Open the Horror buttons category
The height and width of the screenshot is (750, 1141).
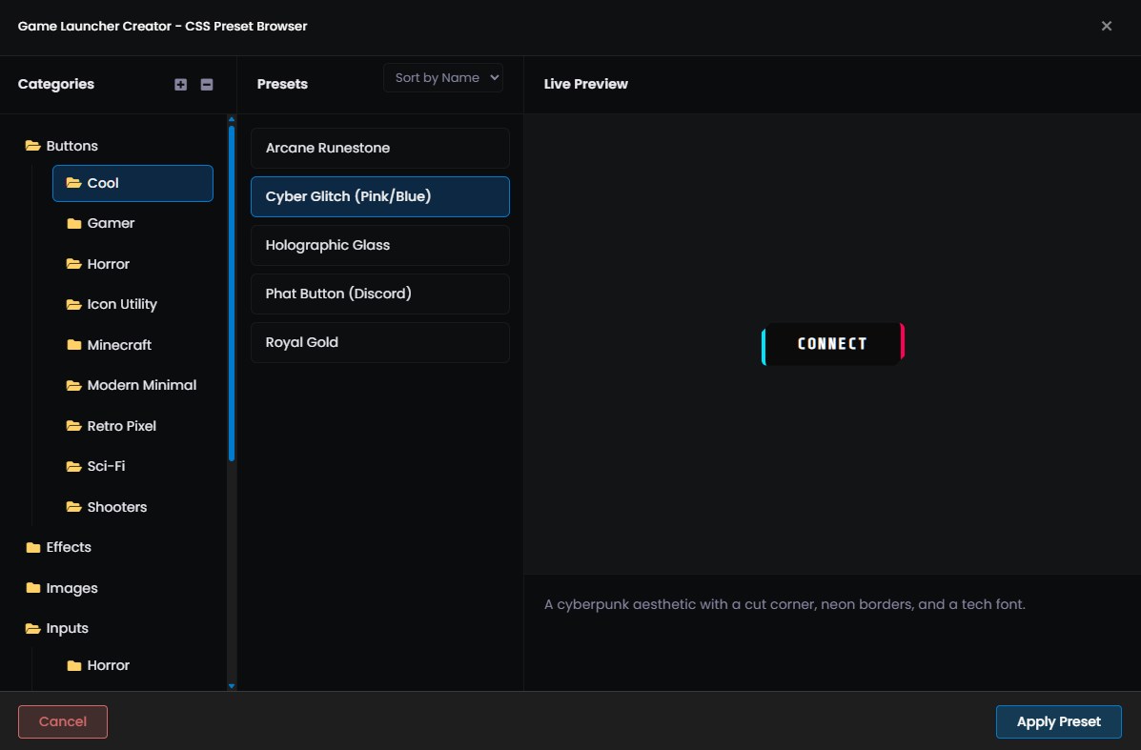108,264
